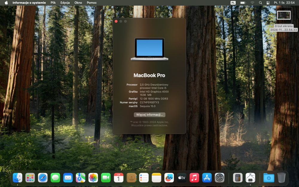This screenshot has height=187, width=299.
Task: Click the 12 GB 1600 MHz DDR3 memory value
Action: pos(154,99)
